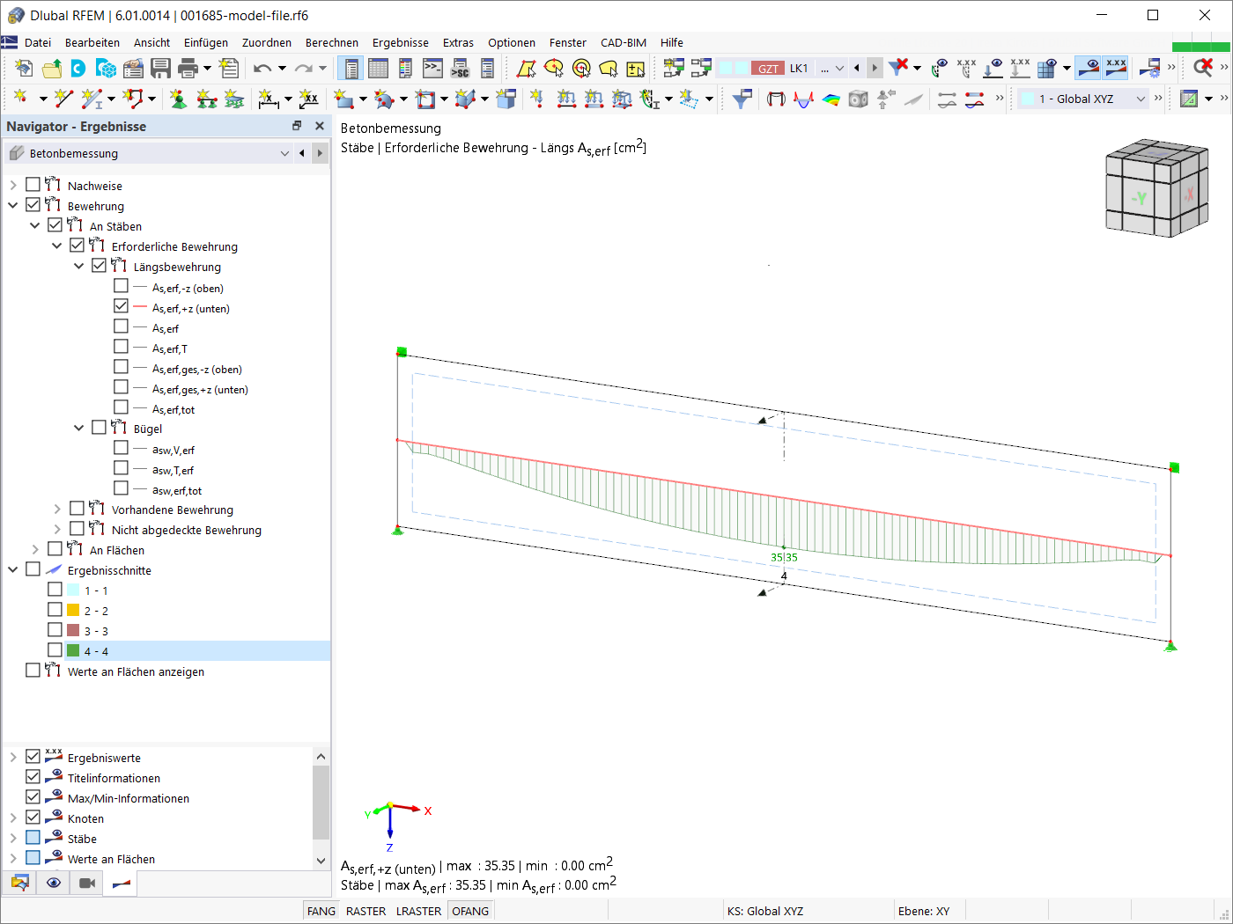Expand Nicht abgedeckte Bewehrung node
The width and height of the screenshot is (1233, 924).
[57, 530]
